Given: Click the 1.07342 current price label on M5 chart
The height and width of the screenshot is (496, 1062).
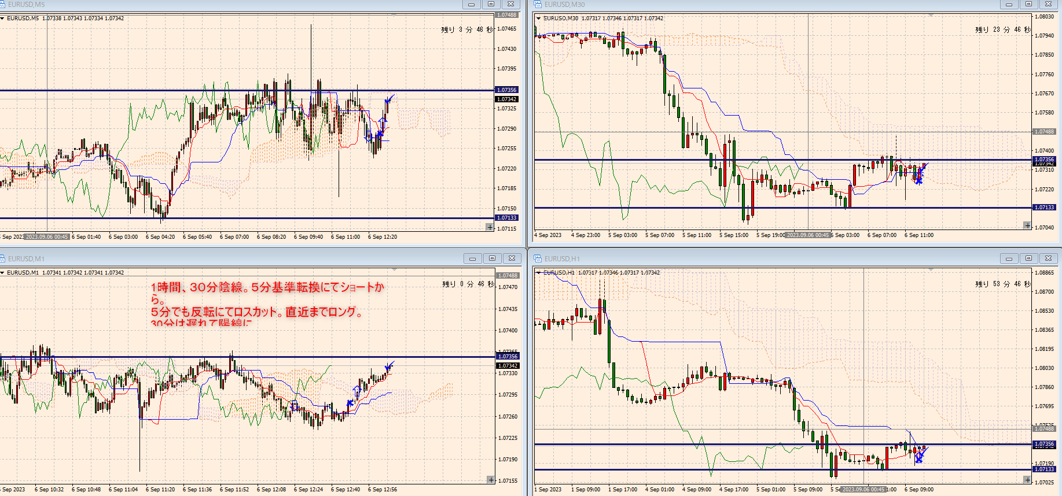Looking at the screenshot, I should [506, 99].
